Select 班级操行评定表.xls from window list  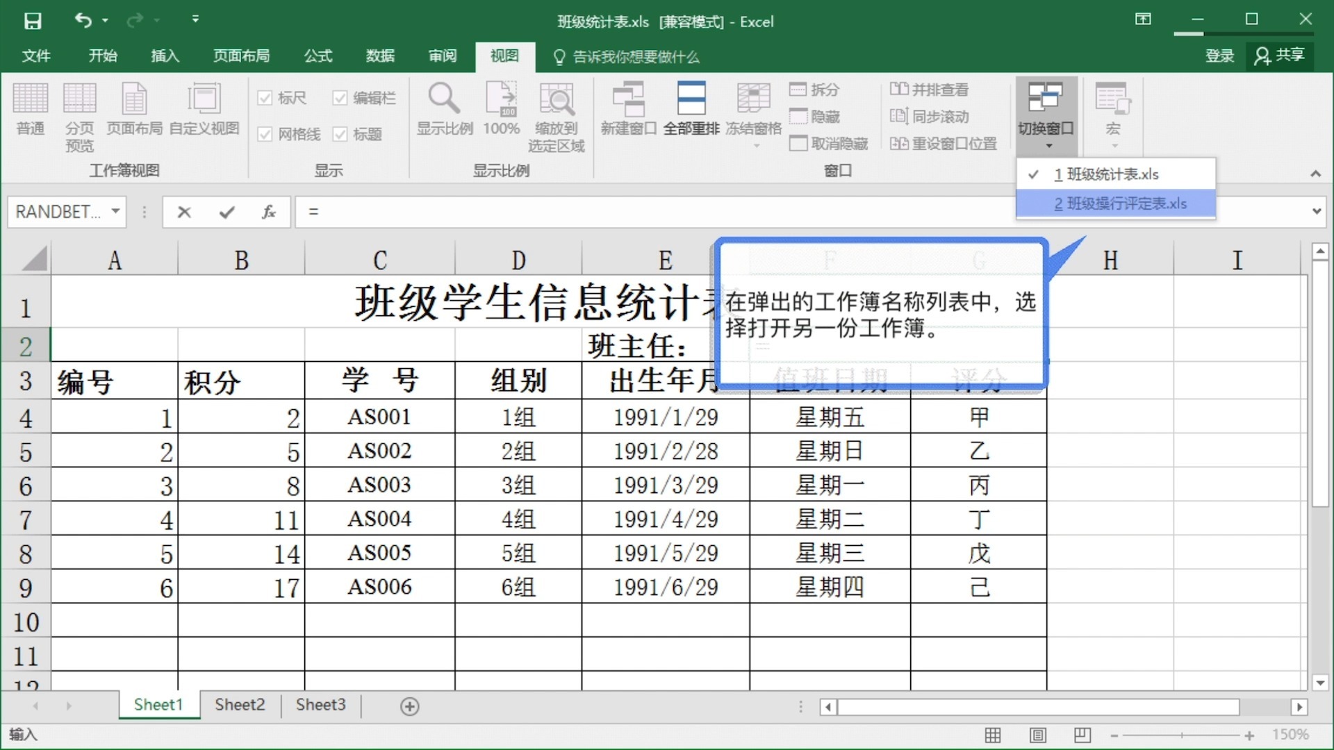coord(1121,204)
